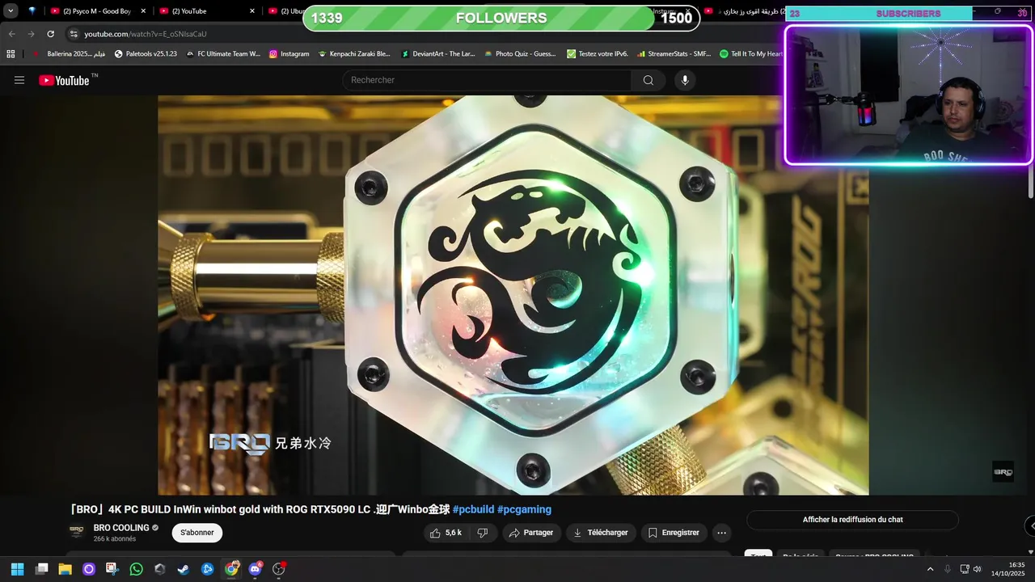1035x582 pixels.
Task: Dislike the video with thumbs down
Action: click(x=483, y=533)
